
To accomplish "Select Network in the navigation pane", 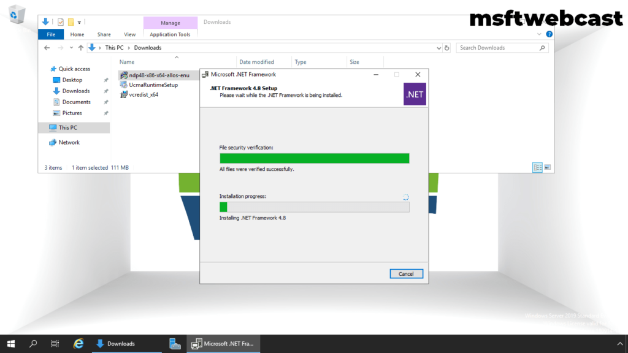I will pos(69,142).
